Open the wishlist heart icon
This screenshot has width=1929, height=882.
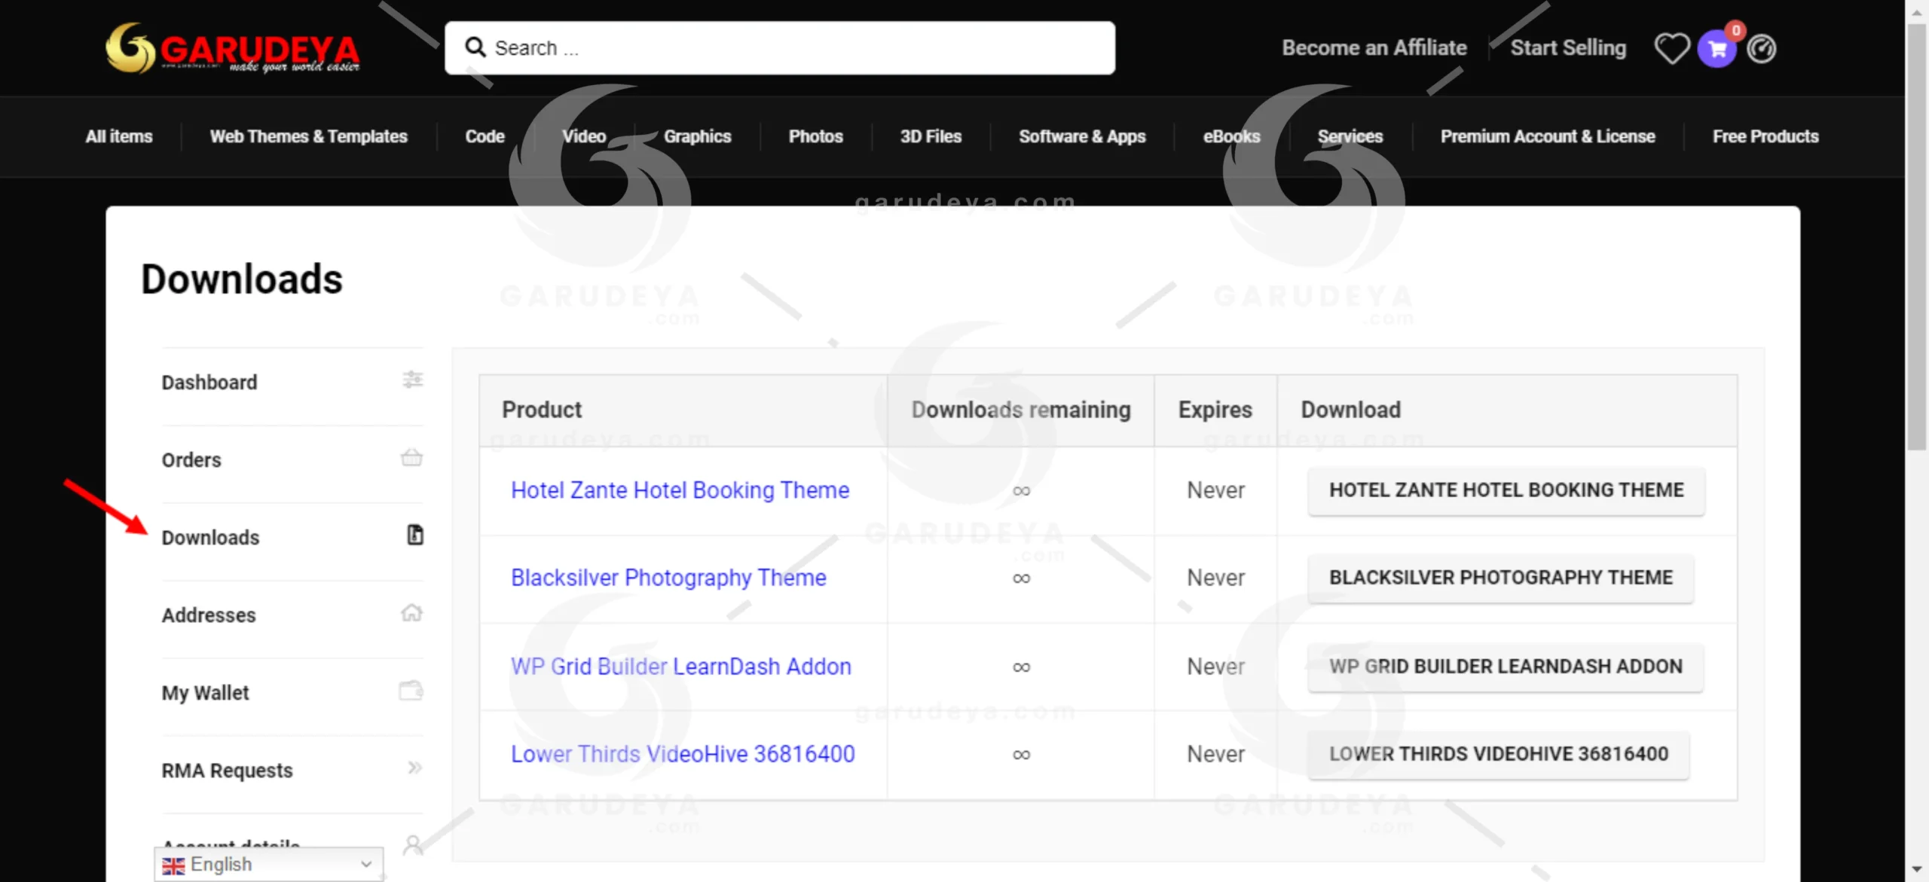pos(1671,49)
